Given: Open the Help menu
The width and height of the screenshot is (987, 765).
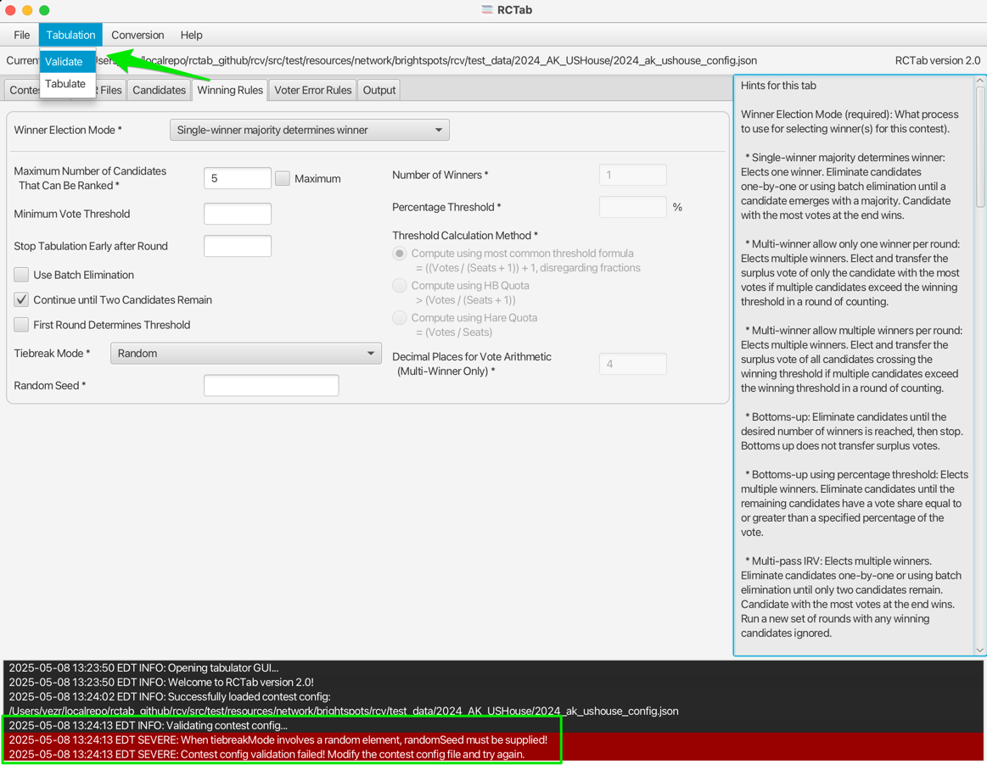Looking at the screenshot, I should pyautogui.click(x=191, y=36).
